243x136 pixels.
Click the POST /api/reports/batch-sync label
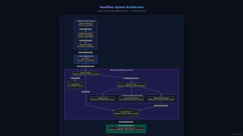pos(86,66)
